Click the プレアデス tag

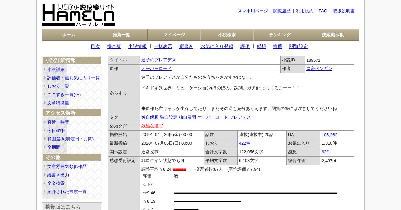(x=240, y=117)
